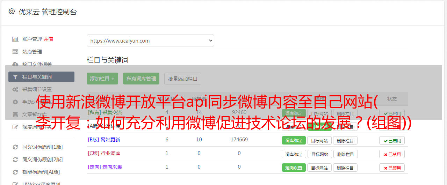Image resolution: width=447 pixels, height=185 pixels.
Task: Click 删除栏目 in the 行业词库 row
Action: click(x=345, y=154)
